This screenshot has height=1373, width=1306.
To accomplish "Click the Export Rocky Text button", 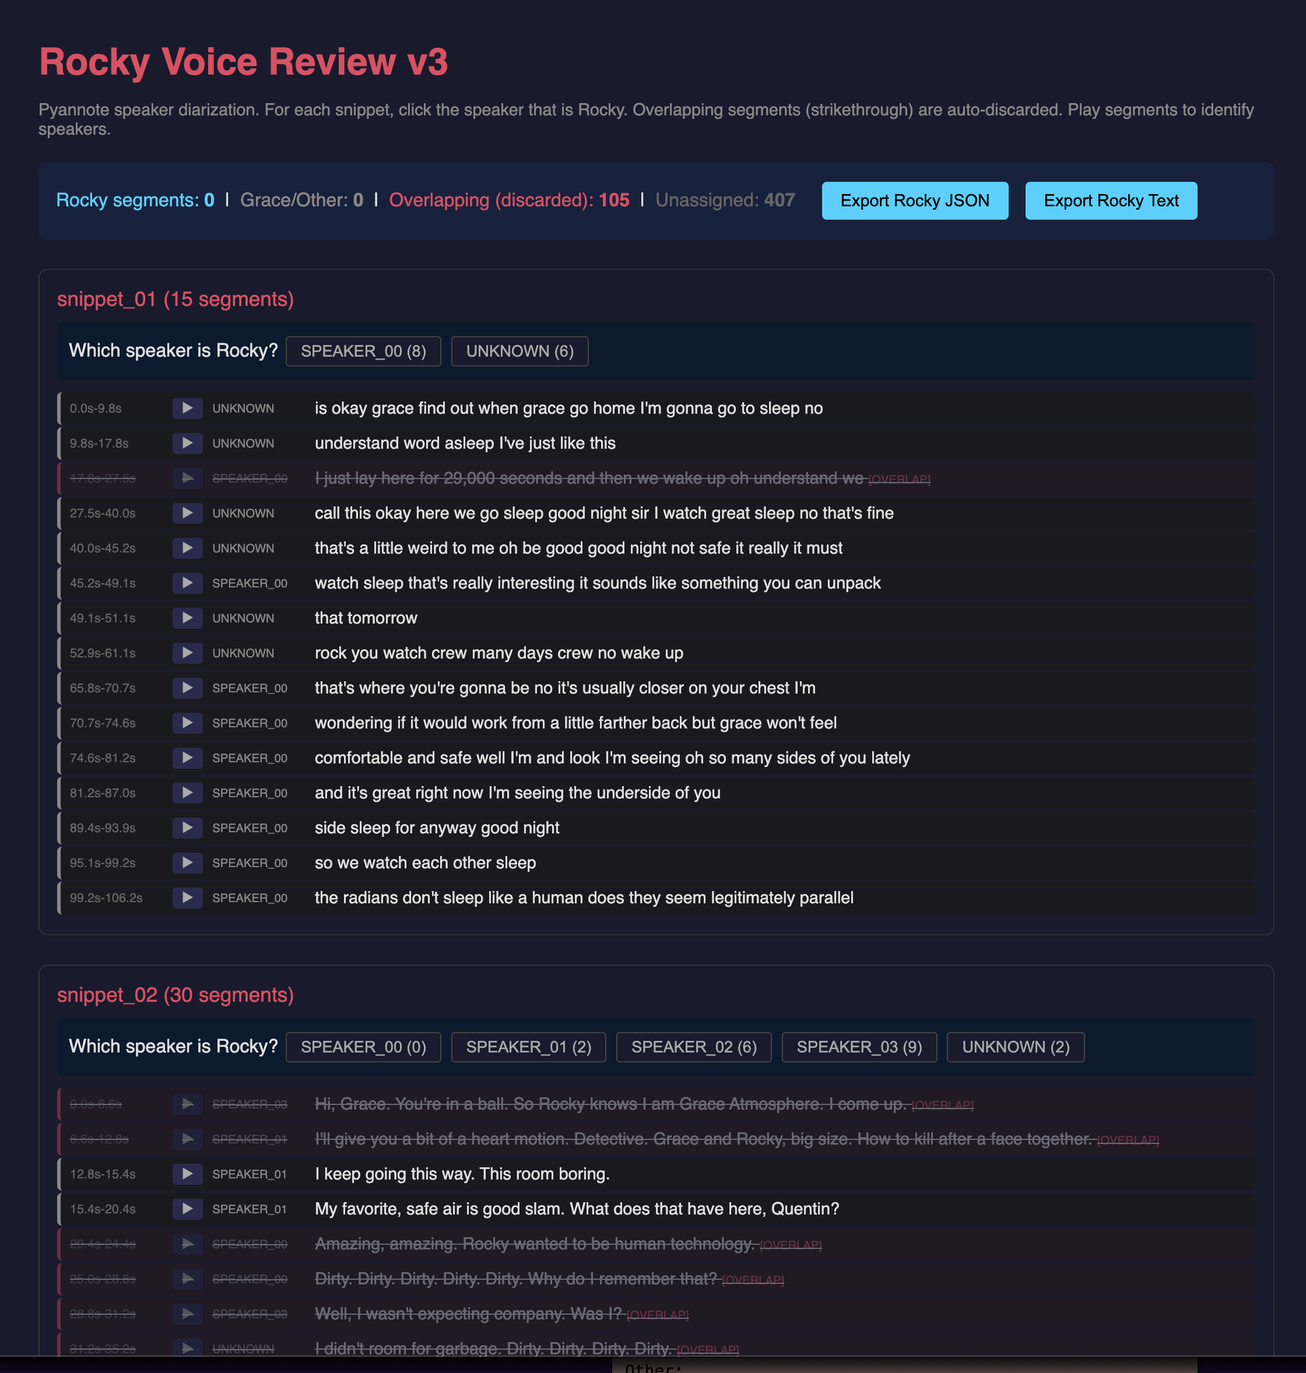I will click(1111, 201).
